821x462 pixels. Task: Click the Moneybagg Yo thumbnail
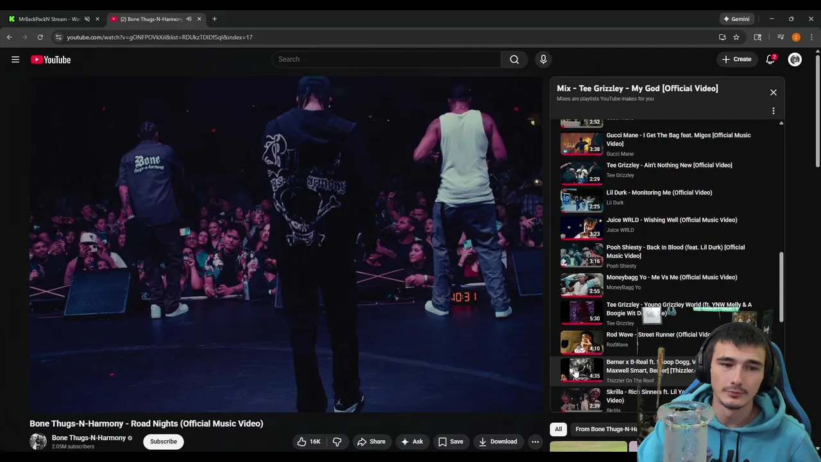pos(582,285)
